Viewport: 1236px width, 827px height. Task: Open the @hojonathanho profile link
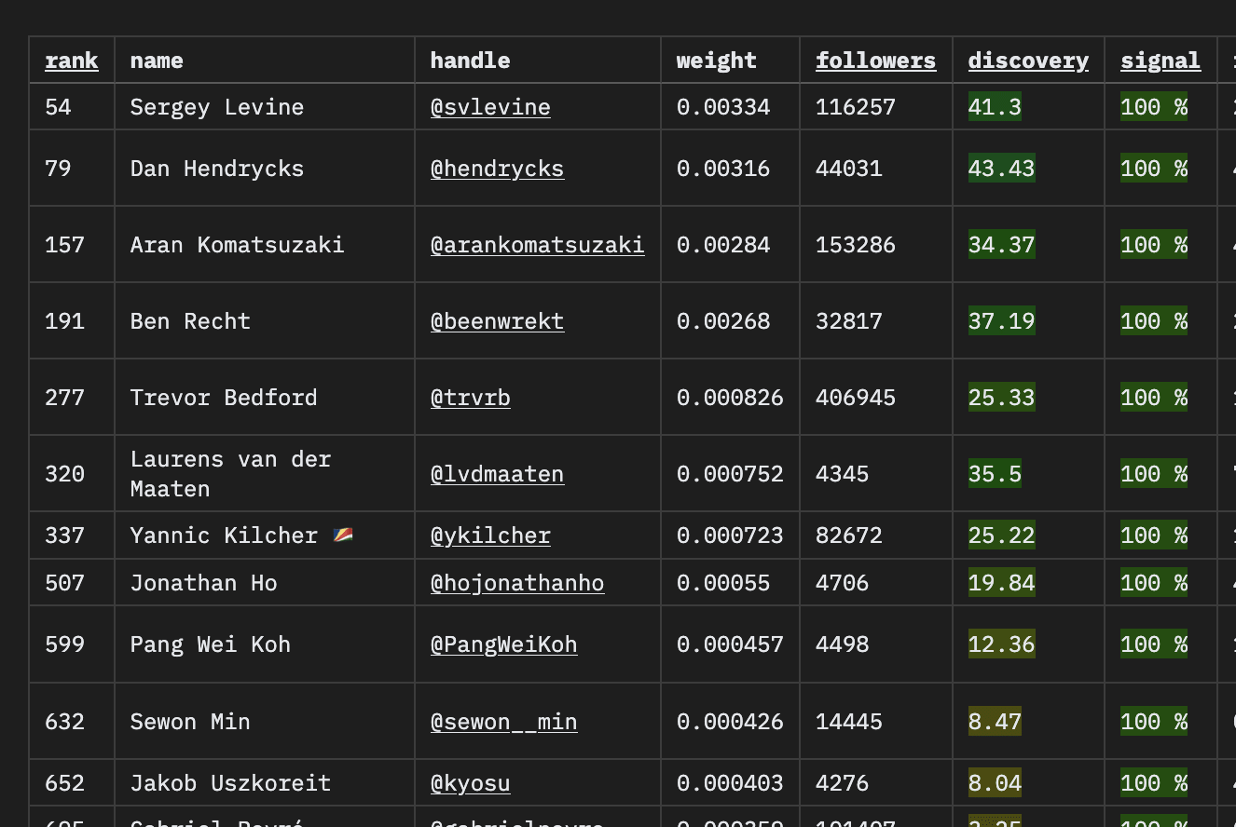pos(516,583)
